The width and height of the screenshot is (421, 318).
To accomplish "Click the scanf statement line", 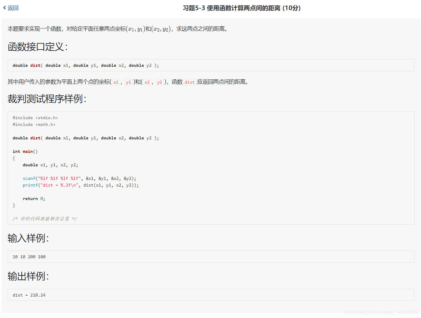I will coord(79,178).
